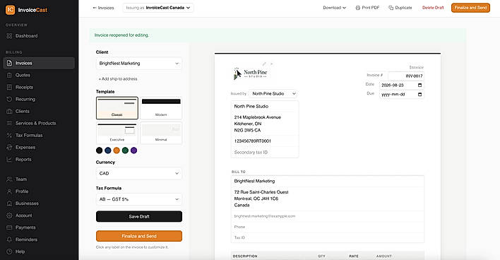Click the Due date yyyy-mm-dd field
The image size is (500, 260).
coord(401,95)
